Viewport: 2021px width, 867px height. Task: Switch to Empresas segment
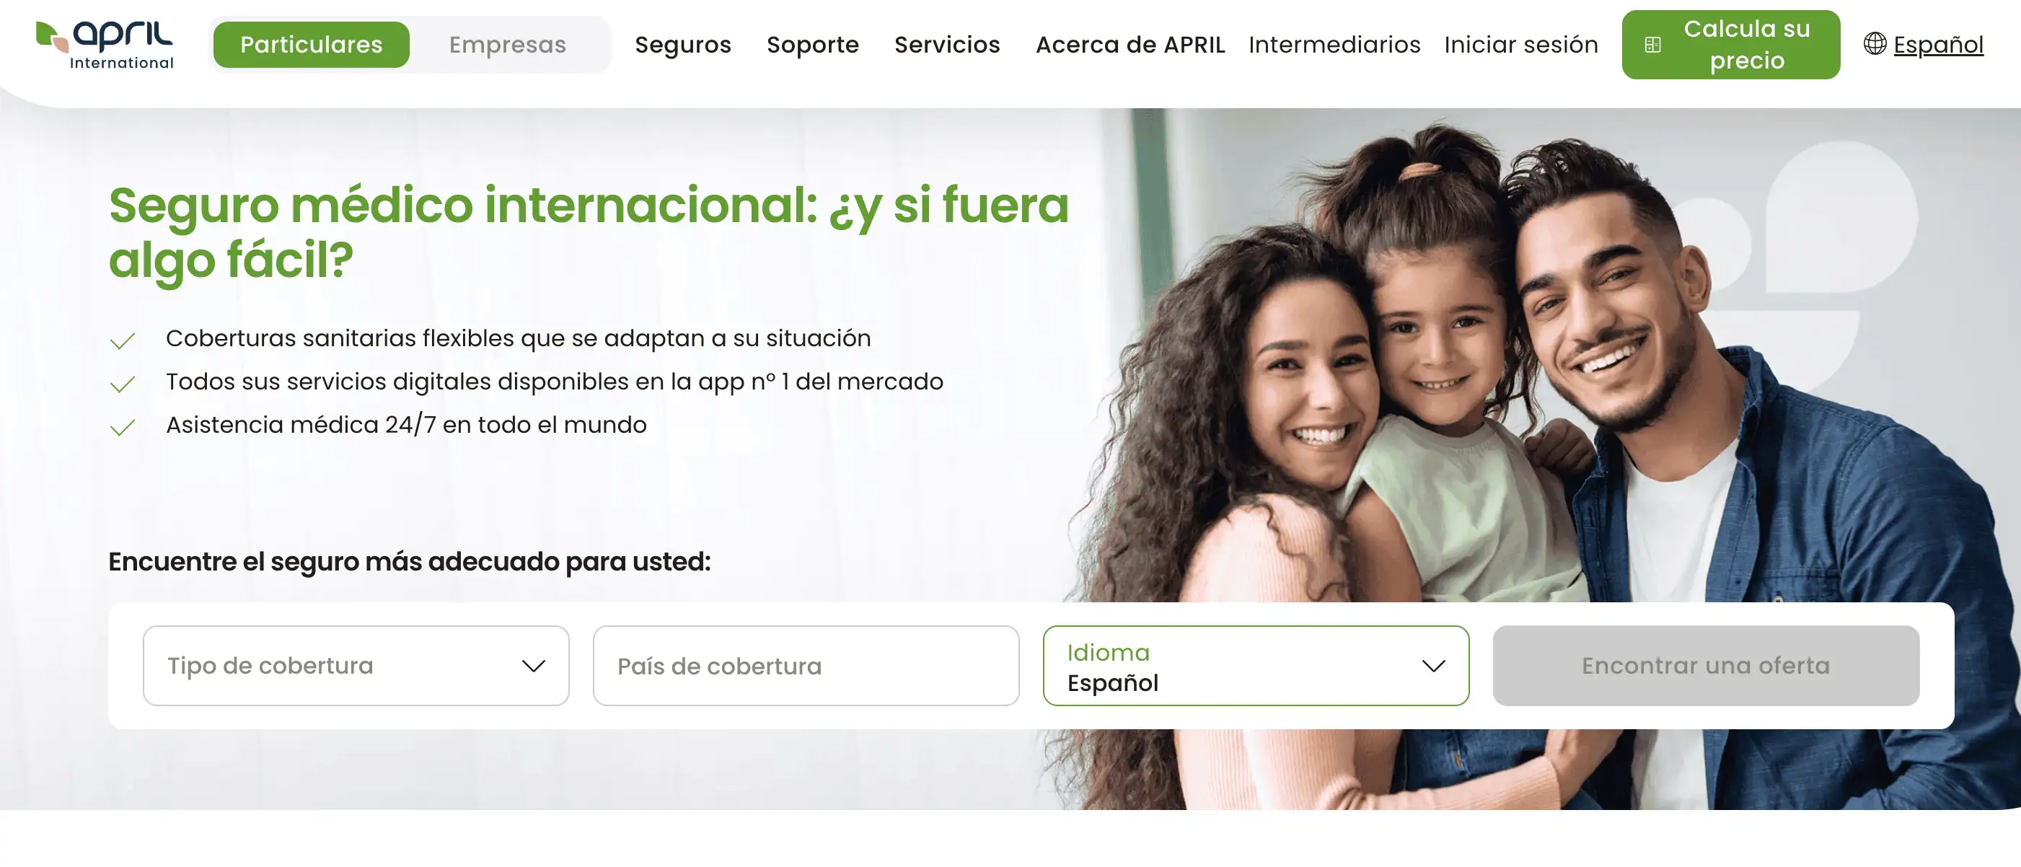508,45
